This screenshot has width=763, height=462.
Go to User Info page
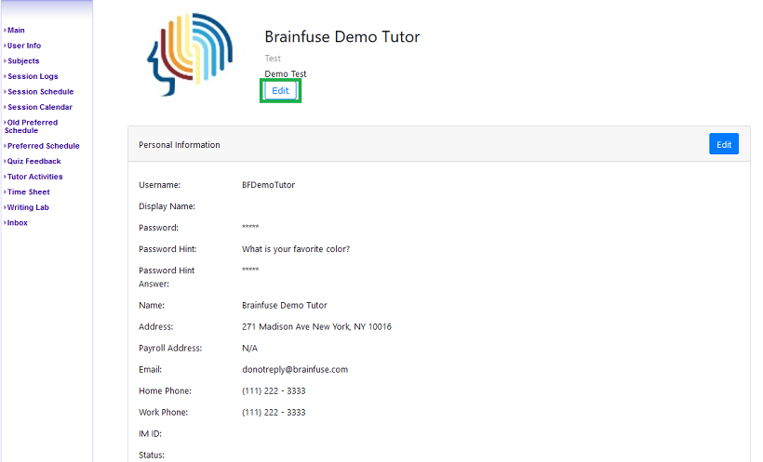coord(24,46)
